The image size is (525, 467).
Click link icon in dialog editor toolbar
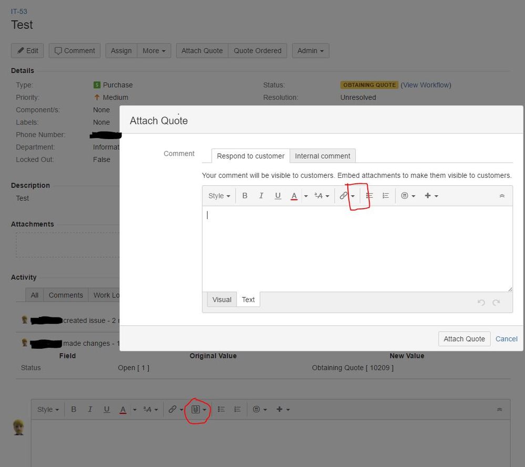pos(343,196)
